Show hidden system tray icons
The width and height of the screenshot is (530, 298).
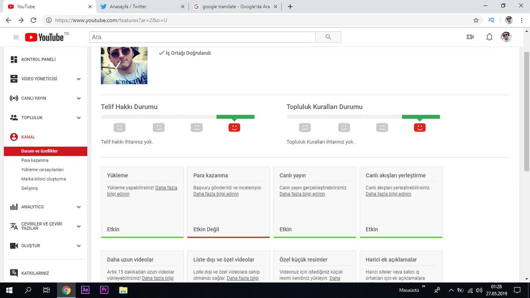tap(450, 290)
